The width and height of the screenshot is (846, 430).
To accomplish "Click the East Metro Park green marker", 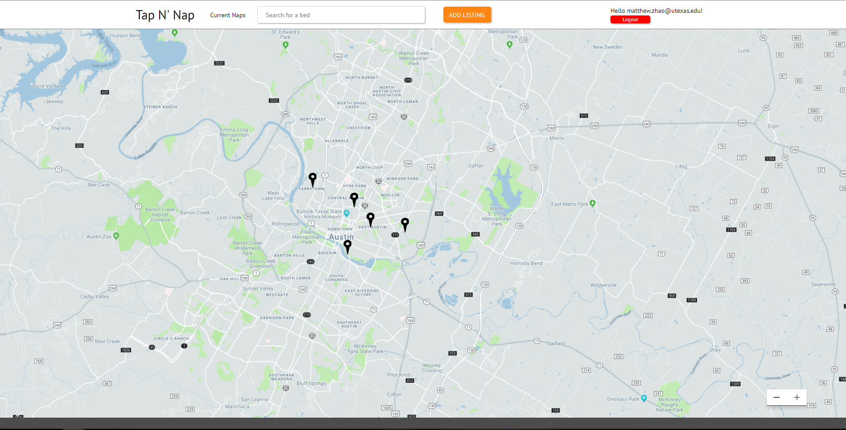I will (x=593, y=203).
